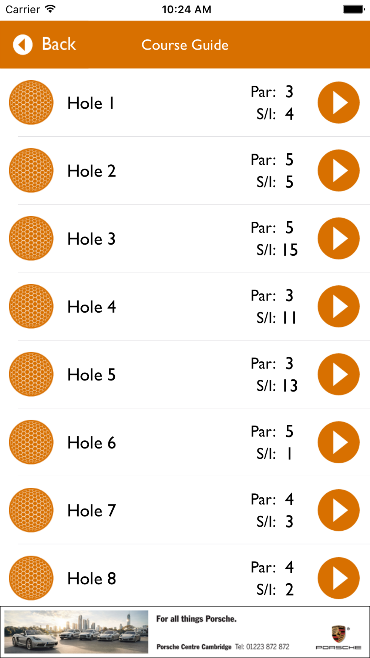The width and height of the screenshot is (370, 658).
Task: Tap the Porsche cars ad thumbnail
Action: [x=76, y=632]
